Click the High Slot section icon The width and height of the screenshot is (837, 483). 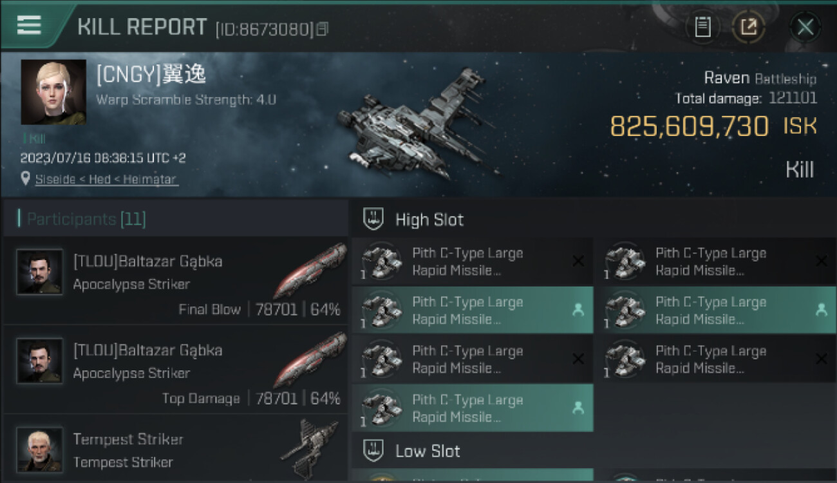coord(373,219)
